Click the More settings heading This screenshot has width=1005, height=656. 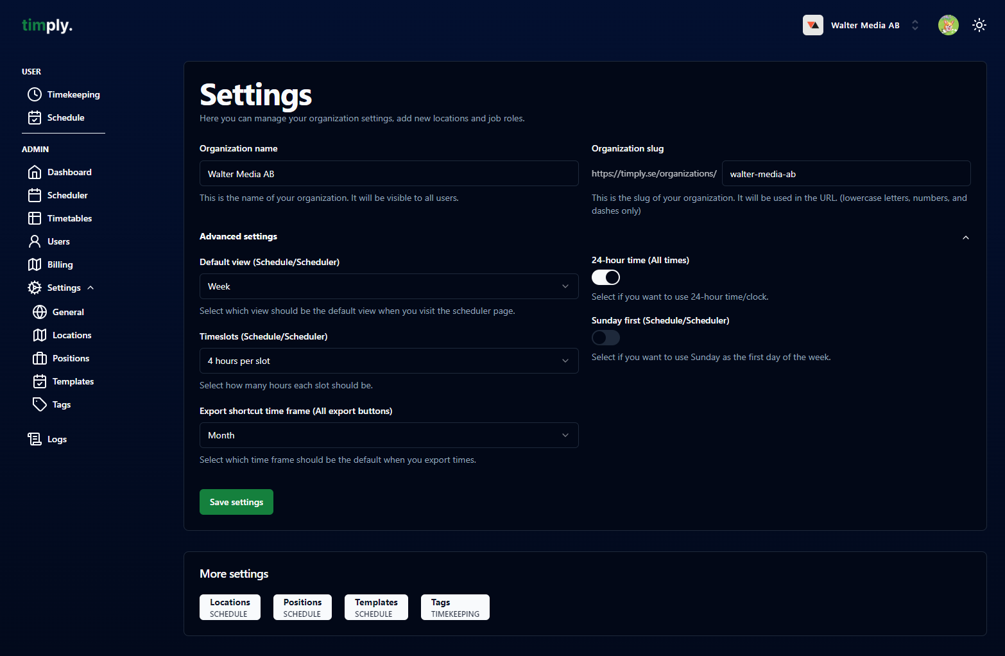coord(234,574)
